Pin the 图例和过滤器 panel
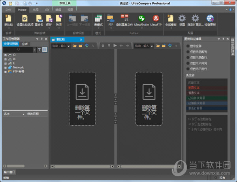Viewport: 237px width, 182px height. (x=223, y=39)
